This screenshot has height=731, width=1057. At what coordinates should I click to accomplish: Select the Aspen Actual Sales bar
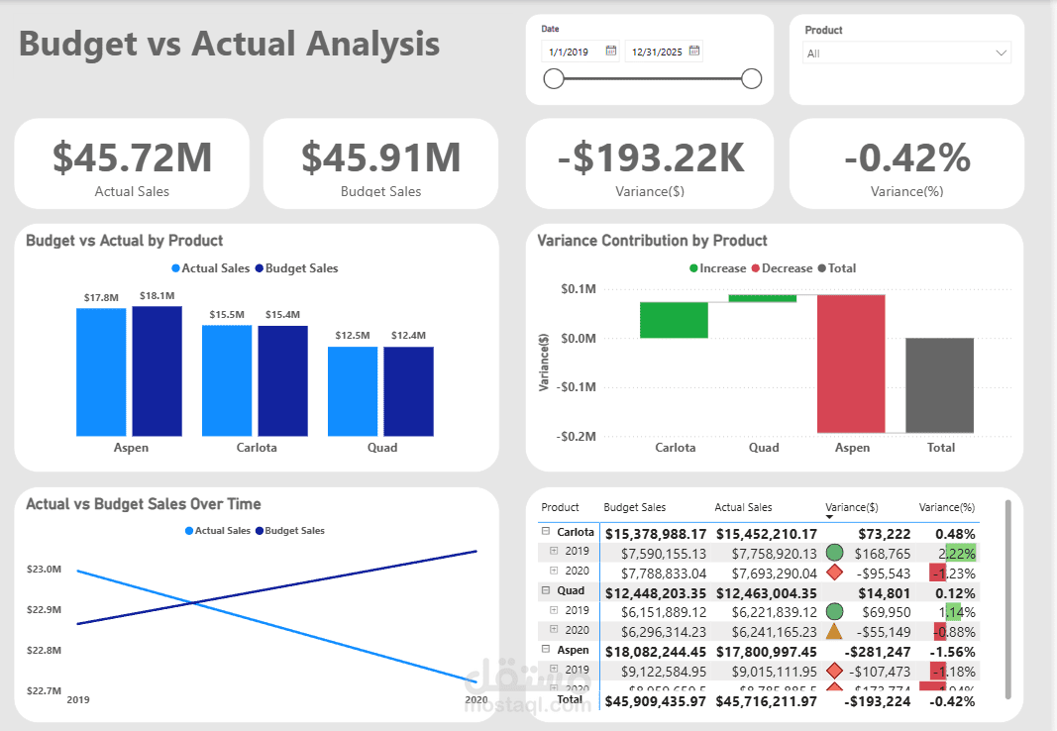pos(101,372)
